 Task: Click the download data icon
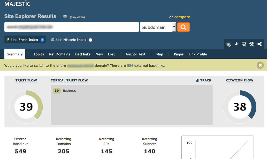(x=236, y=44)
